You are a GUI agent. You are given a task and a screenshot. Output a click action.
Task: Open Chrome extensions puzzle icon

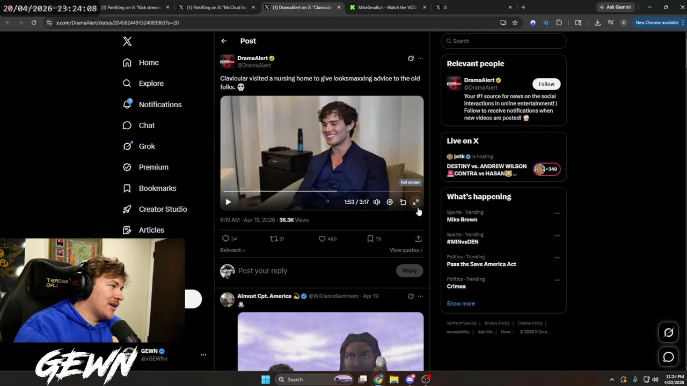click(559, 23)
